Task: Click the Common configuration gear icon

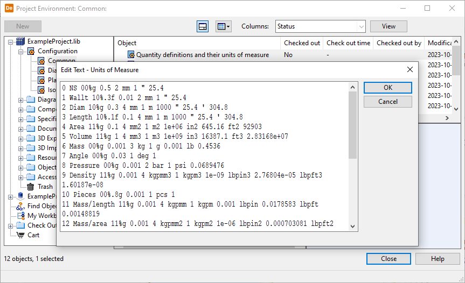Action: [x=41, y=61]
